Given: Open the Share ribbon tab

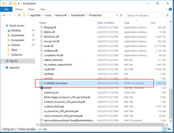Looking at the screenshot, I should [31, 9].
